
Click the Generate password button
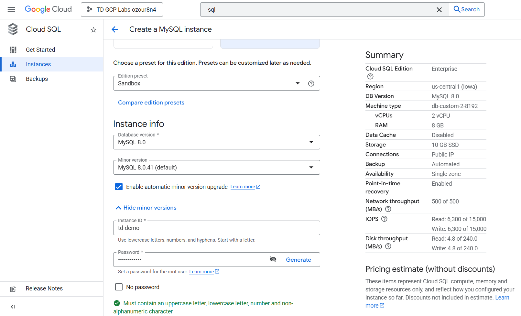(x=298, y=260)
